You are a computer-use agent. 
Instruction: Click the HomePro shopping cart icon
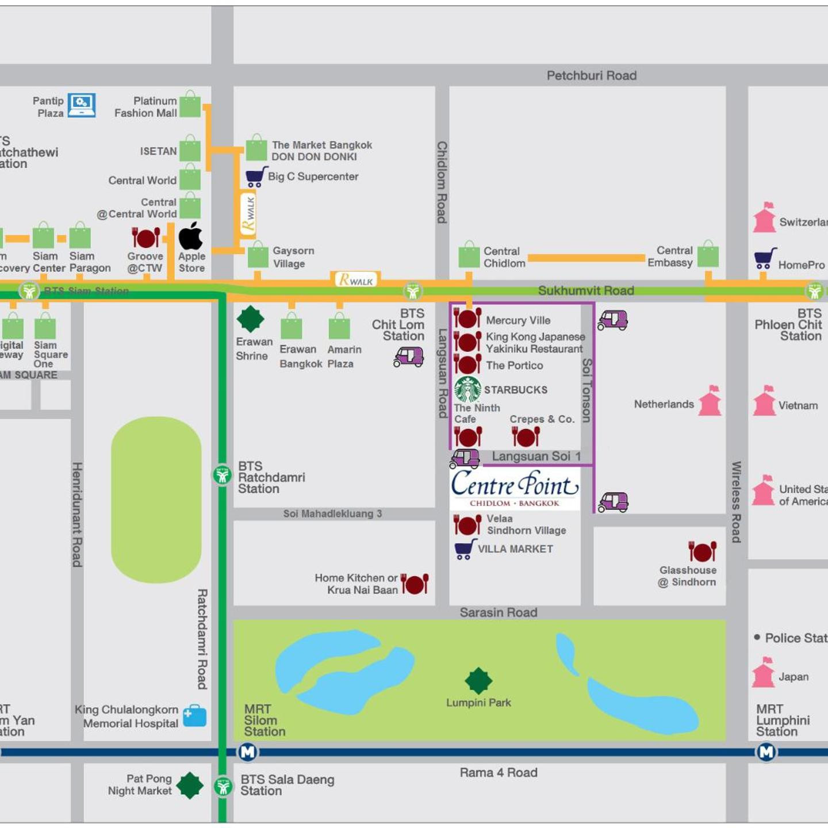[x=765, y=259]
